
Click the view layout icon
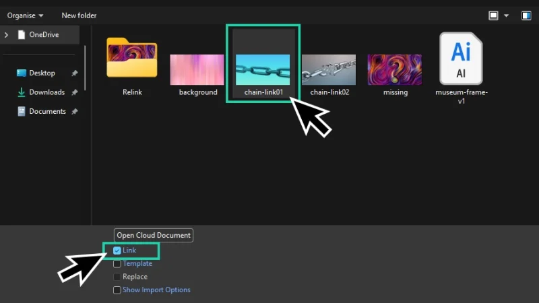493,15
